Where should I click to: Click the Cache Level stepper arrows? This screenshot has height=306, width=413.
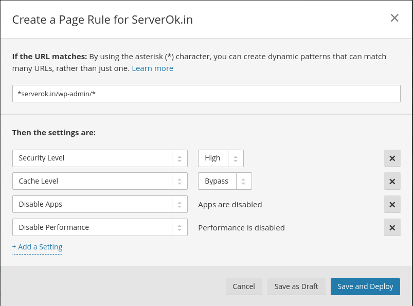[179, 181]
